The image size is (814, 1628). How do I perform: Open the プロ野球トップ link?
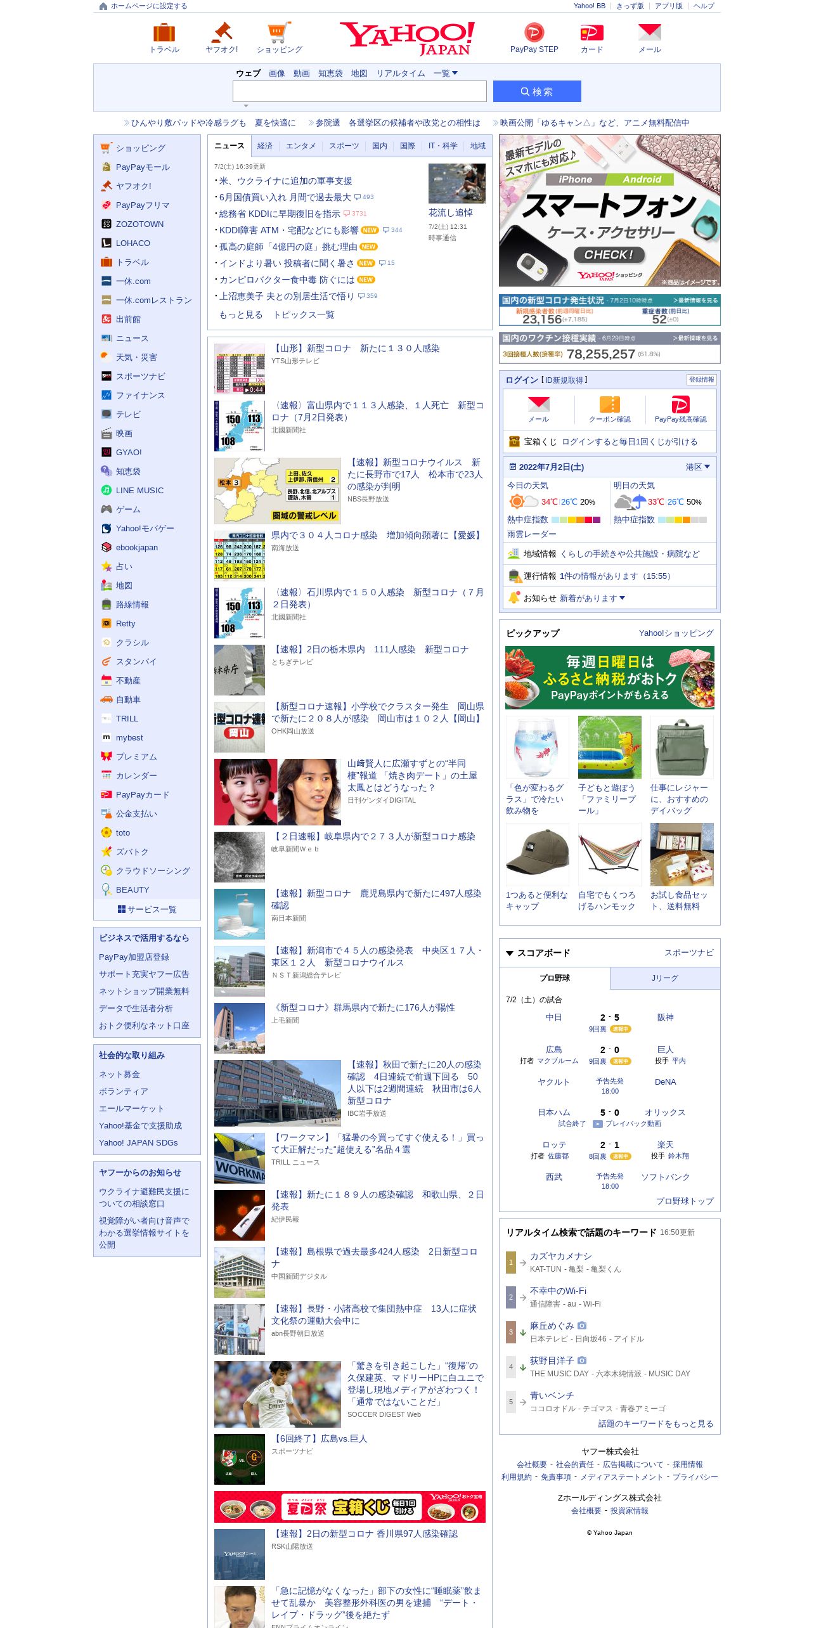685,1201
